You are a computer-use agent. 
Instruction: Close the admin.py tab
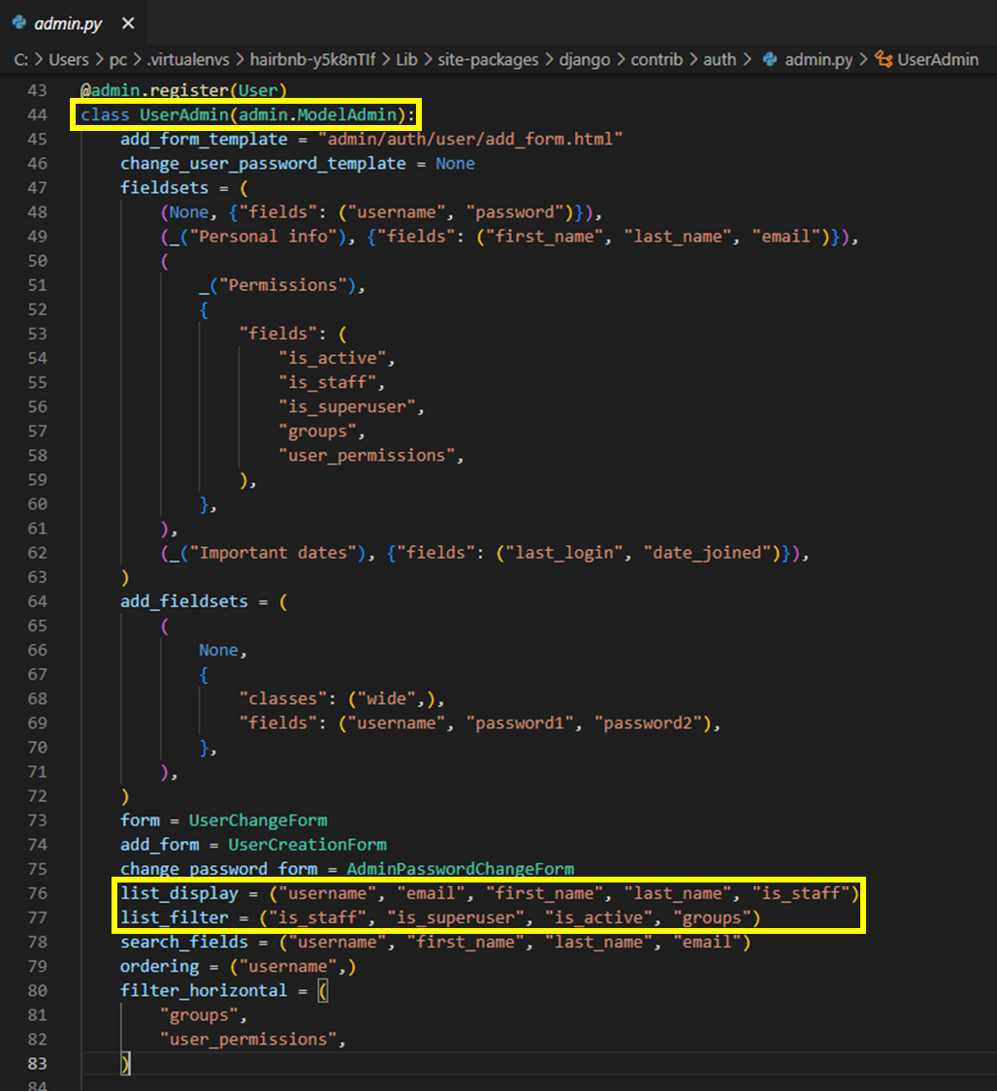[128, 23]
